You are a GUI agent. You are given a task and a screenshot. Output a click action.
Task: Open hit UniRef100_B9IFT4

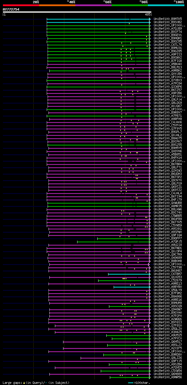pyautogui.click(x=168, y=32)
